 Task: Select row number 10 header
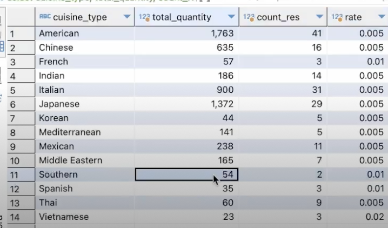(x=21, y=160)
